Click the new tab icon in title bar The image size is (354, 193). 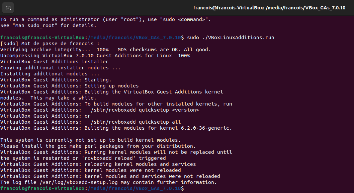[x=8, y=8]
